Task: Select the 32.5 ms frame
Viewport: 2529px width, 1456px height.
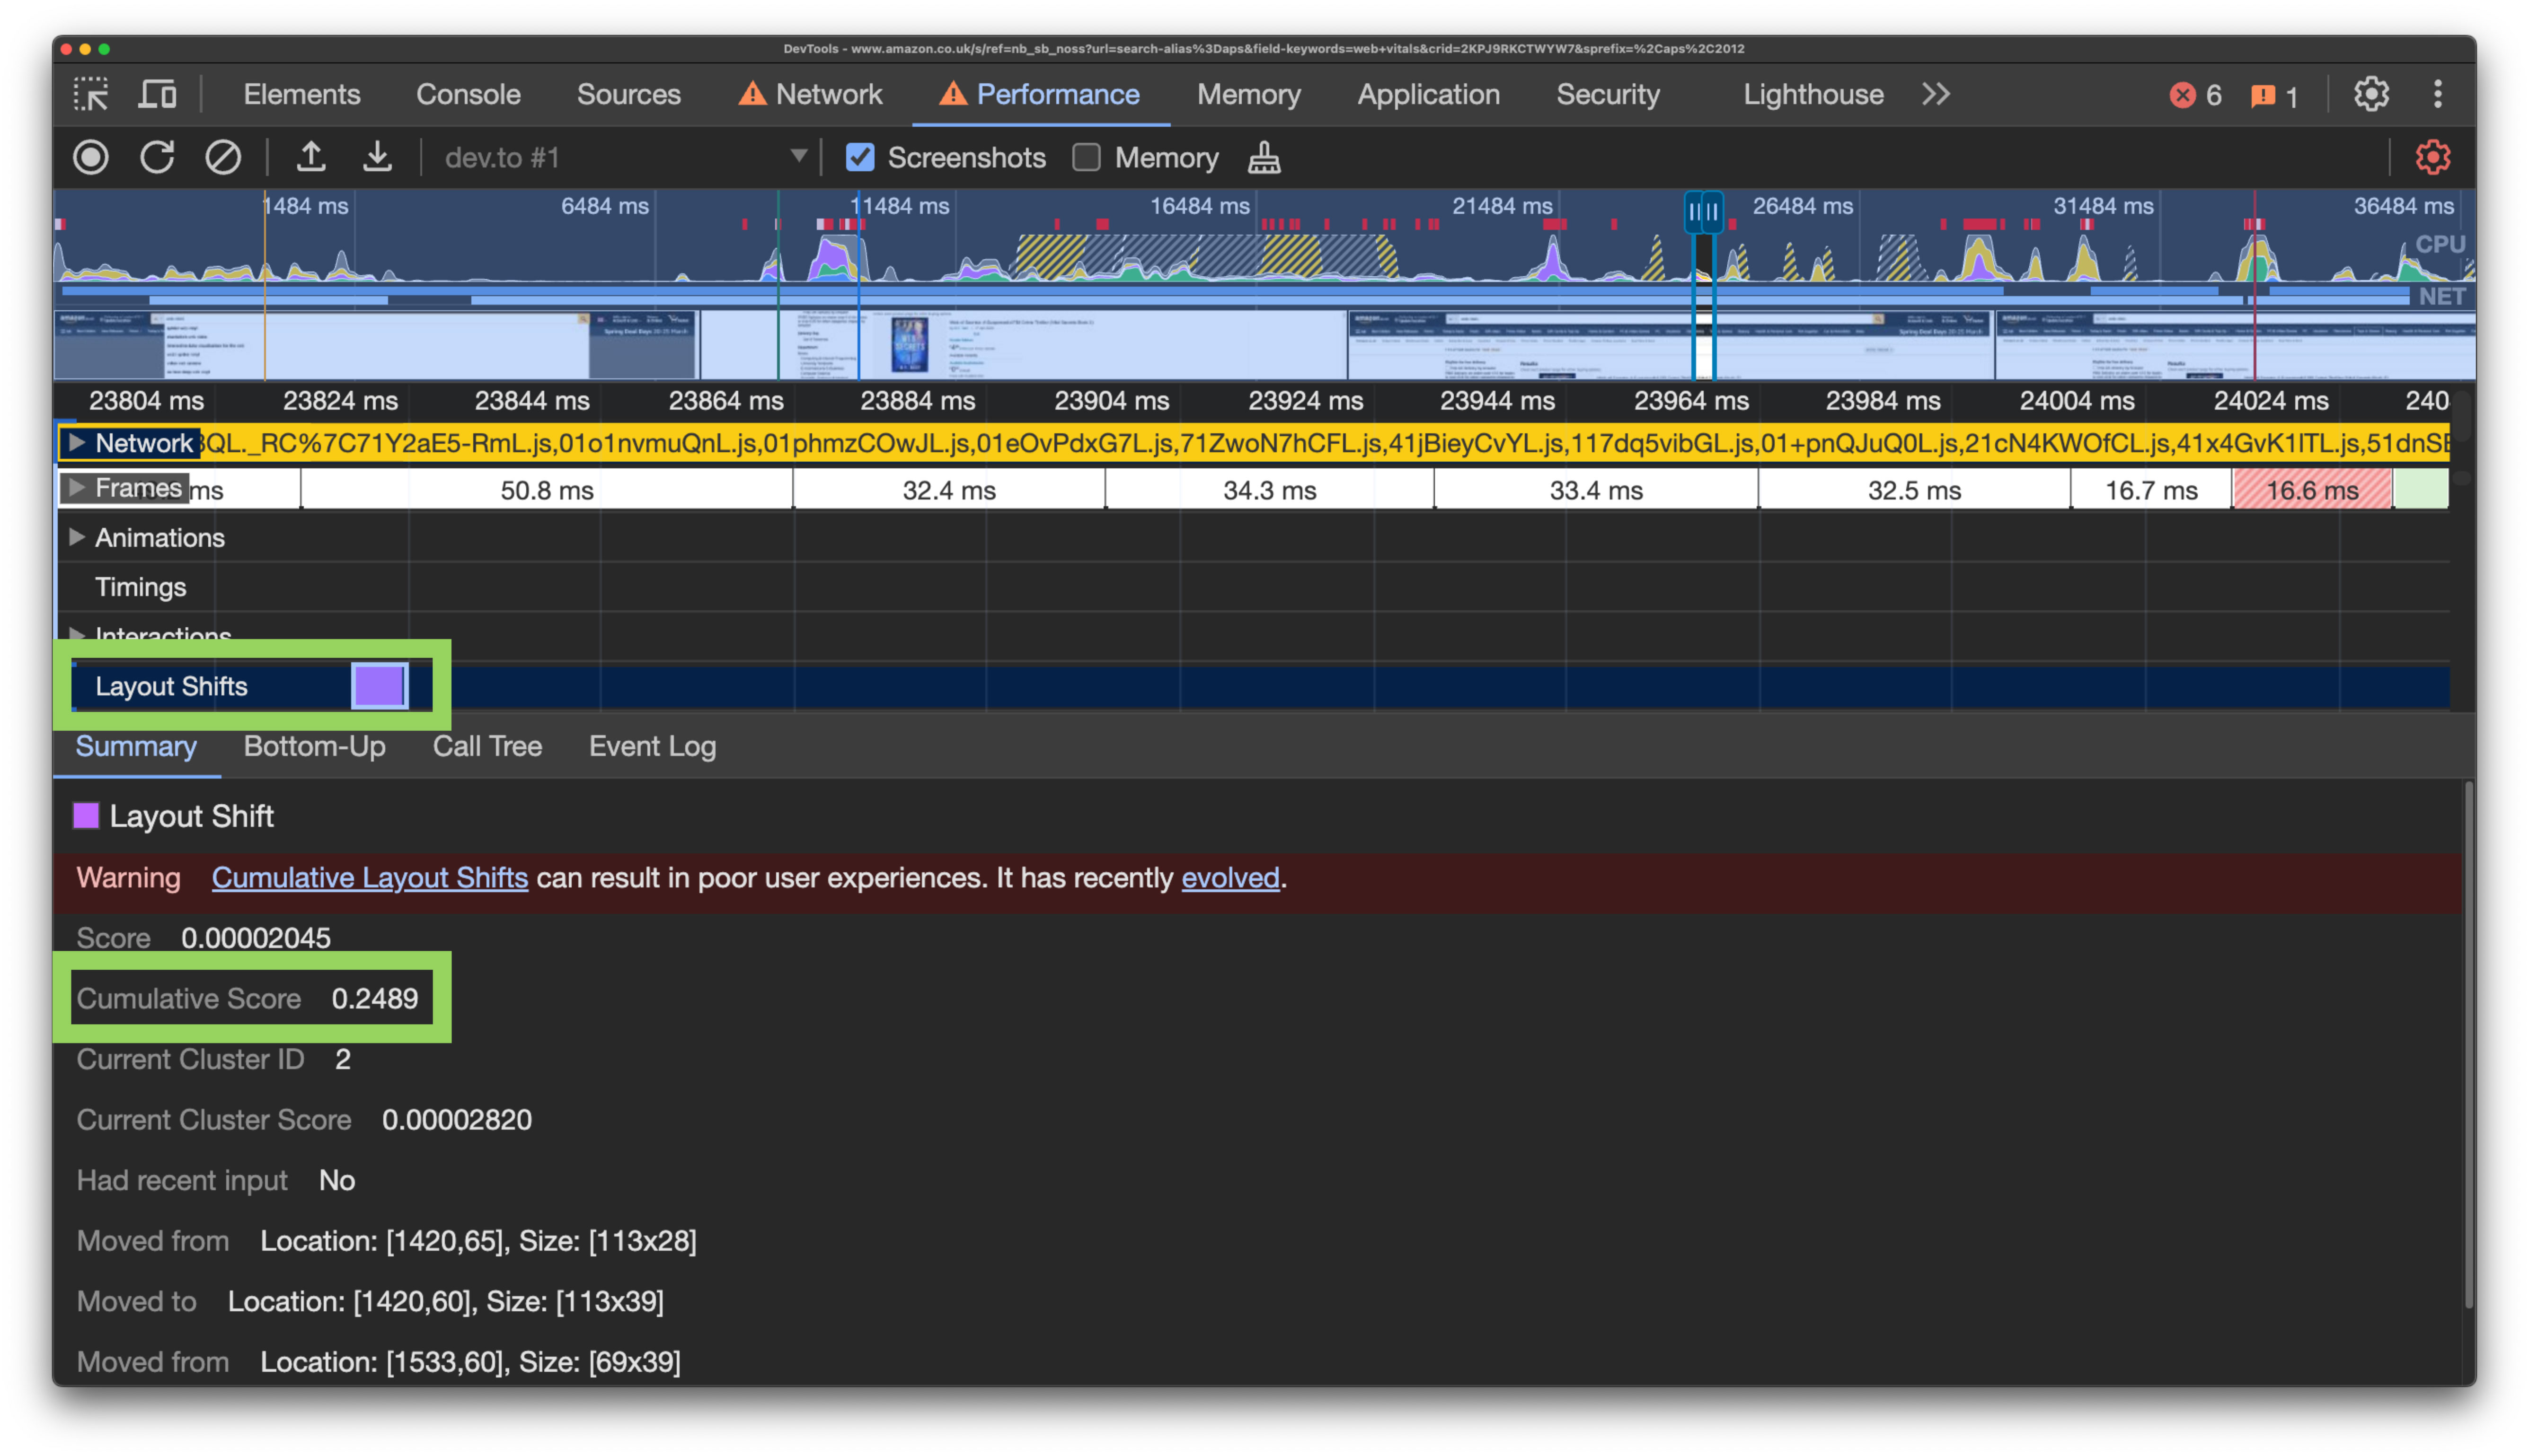Action: coord(1914,490)
